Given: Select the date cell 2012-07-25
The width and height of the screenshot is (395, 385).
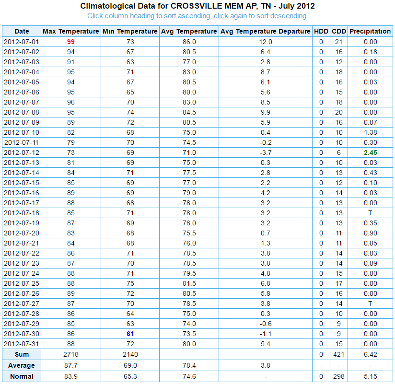Looking at the screenshot, I should [22, 283].
